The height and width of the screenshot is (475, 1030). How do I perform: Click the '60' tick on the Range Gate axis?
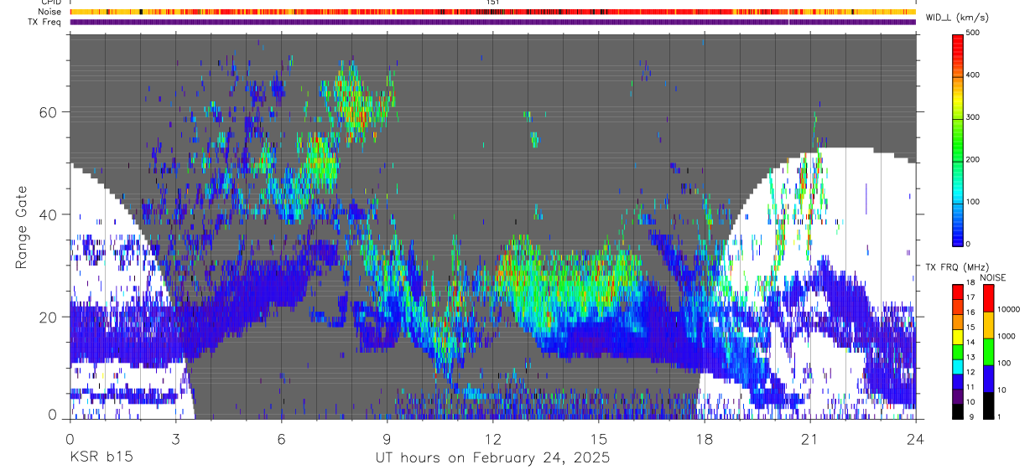coord(49,111)
